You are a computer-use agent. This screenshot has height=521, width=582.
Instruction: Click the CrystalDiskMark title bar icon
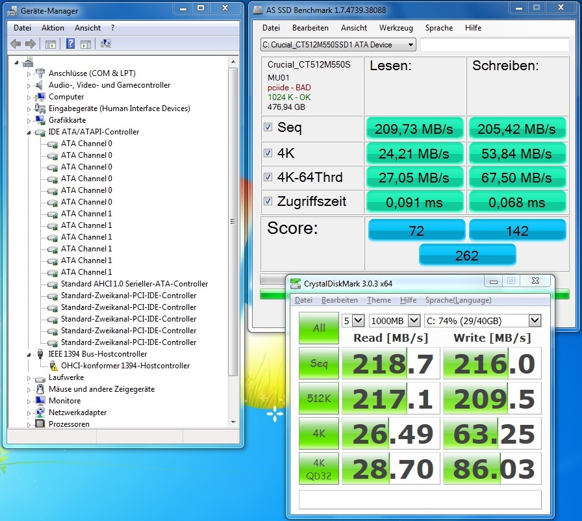(296, 283)
